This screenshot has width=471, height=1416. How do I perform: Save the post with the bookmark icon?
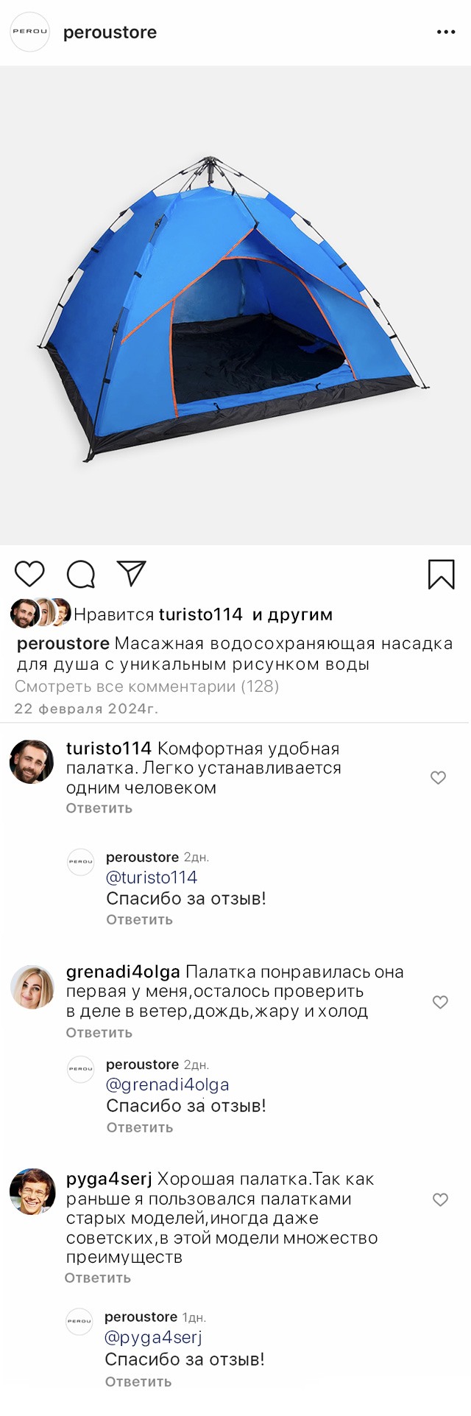pyautogui.click(x=441, y=575)
